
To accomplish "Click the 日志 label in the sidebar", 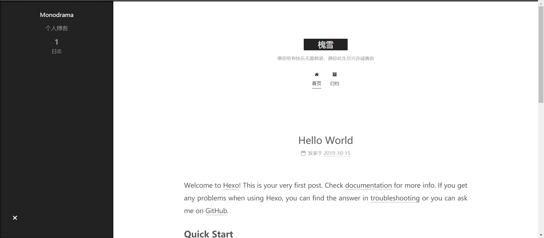I will [x=57, y=51].
